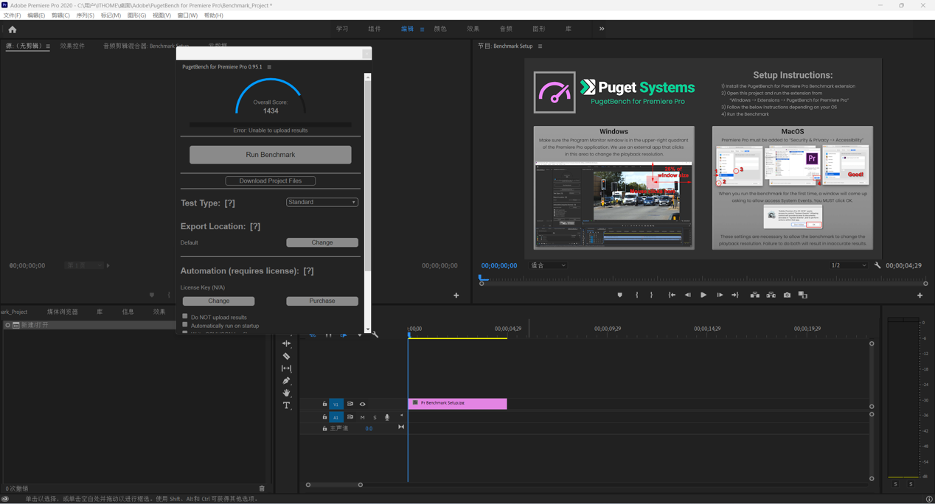Screen dimensions: 935x504
Task: Open Source Monitor button editor plus
Action: pos(456,295)
